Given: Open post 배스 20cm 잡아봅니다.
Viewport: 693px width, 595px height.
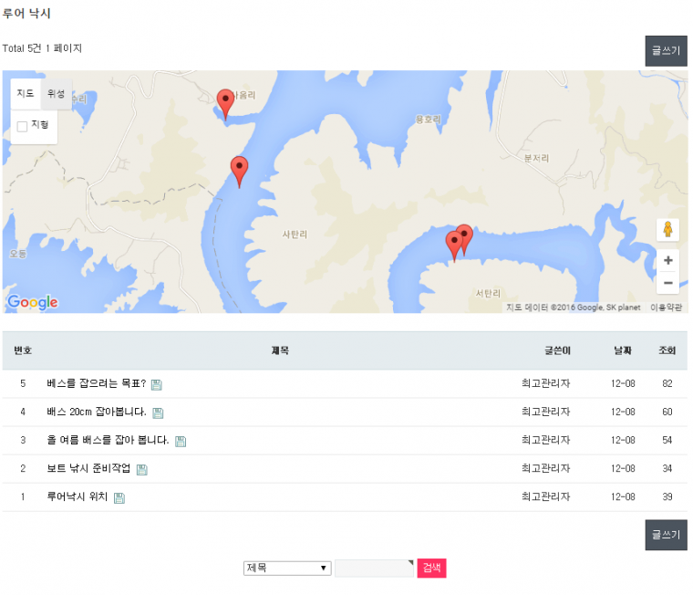Looking at the screenshot, I should (x=96, y=412).
